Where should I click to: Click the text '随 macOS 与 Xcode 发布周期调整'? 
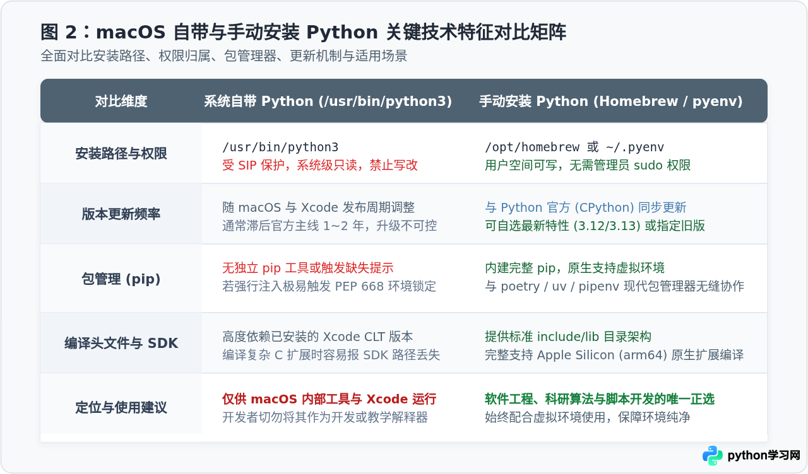tap(319, 207)
